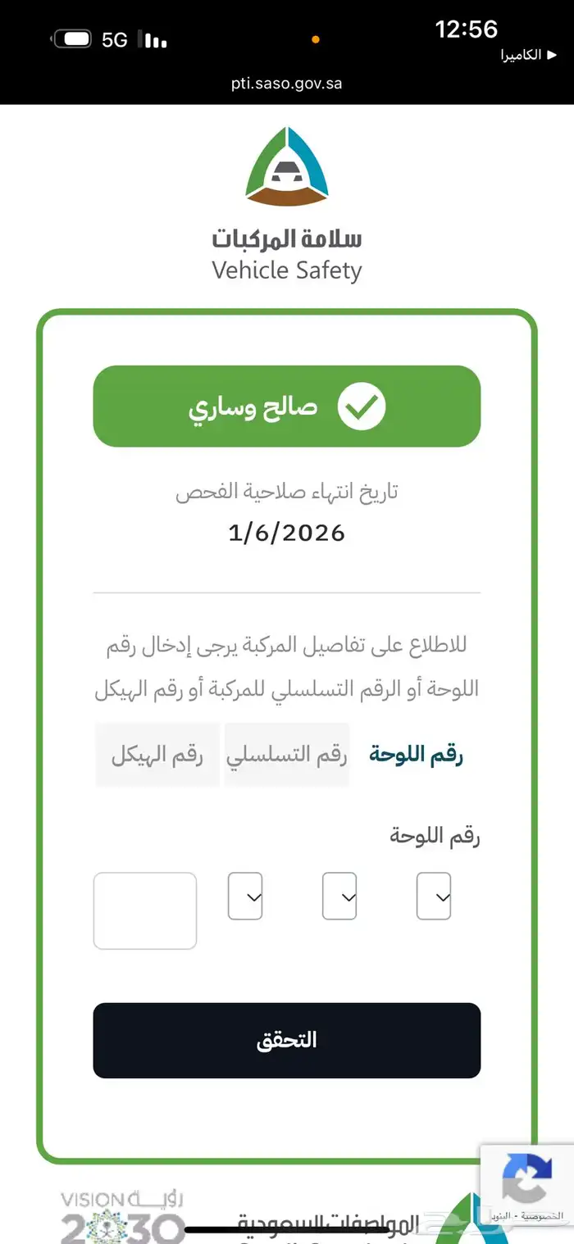This screenshot has width=574, height=1244.
Task: Switch to the رقم الهيكل tab
Action: click(157, 755)
